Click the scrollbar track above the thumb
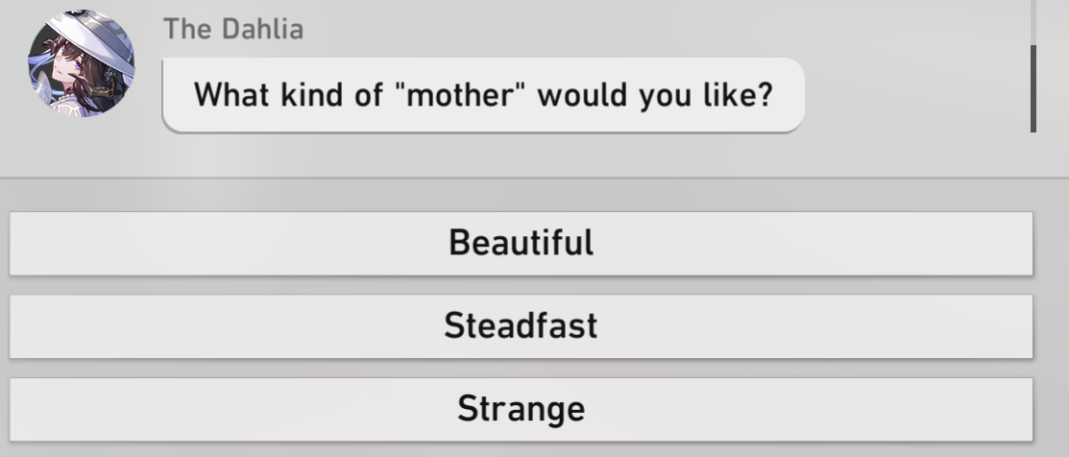This screenshot has width=1069, height=457. coord(1033,22)
